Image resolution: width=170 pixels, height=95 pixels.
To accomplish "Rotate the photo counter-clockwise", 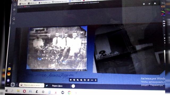I will point(85,80).
